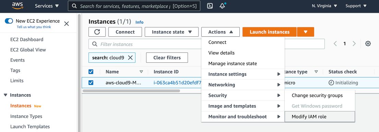Close the New EC2 Experience banner
The height and width of the screenshot is (132, 379).
67,24
